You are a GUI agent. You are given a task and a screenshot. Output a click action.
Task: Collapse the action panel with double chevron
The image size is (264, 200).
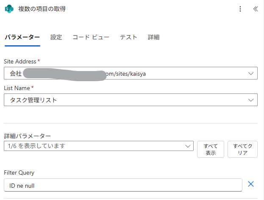click(255, 9)
